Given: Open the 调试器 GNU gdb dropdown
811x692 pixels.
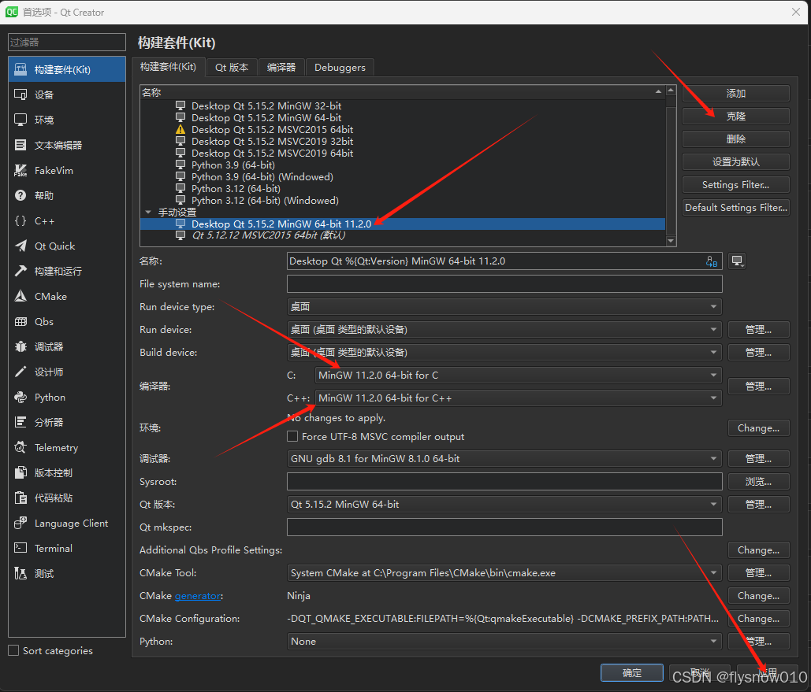Looking at the screenshot, I should pyautogui.click(x=504, y=458).
